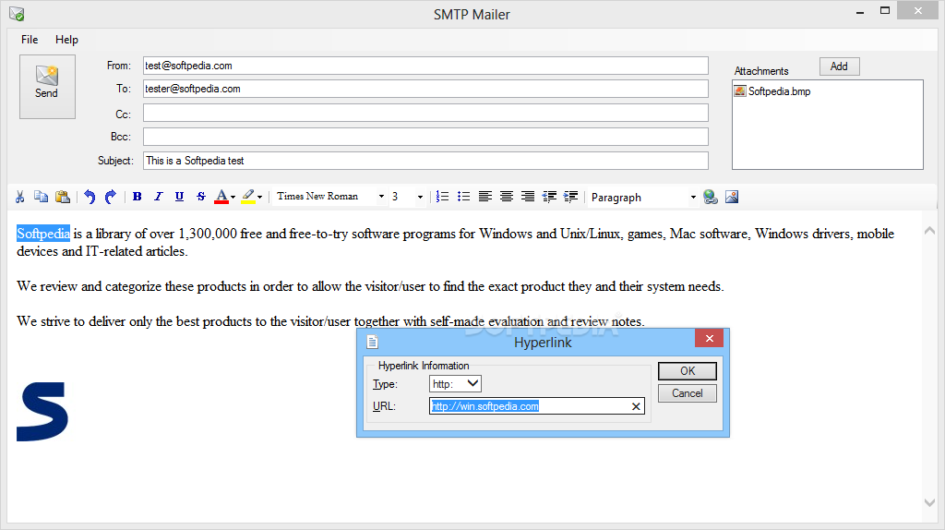Align text right
Viewport: 945px width, 530px height.
[527, 197]
